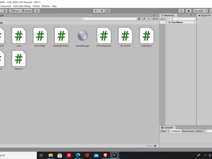212x159 pixels.
Task: Open File Explorer from taskbar
Action: click(x=51, y=155)
